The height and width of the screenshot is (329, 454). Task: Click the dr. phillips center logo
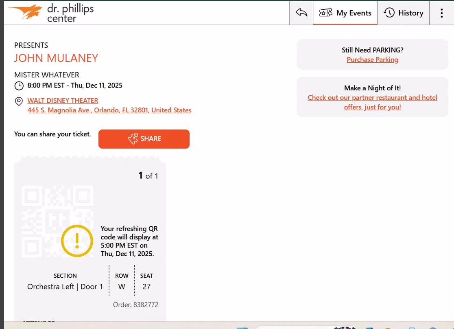(51, 13)
